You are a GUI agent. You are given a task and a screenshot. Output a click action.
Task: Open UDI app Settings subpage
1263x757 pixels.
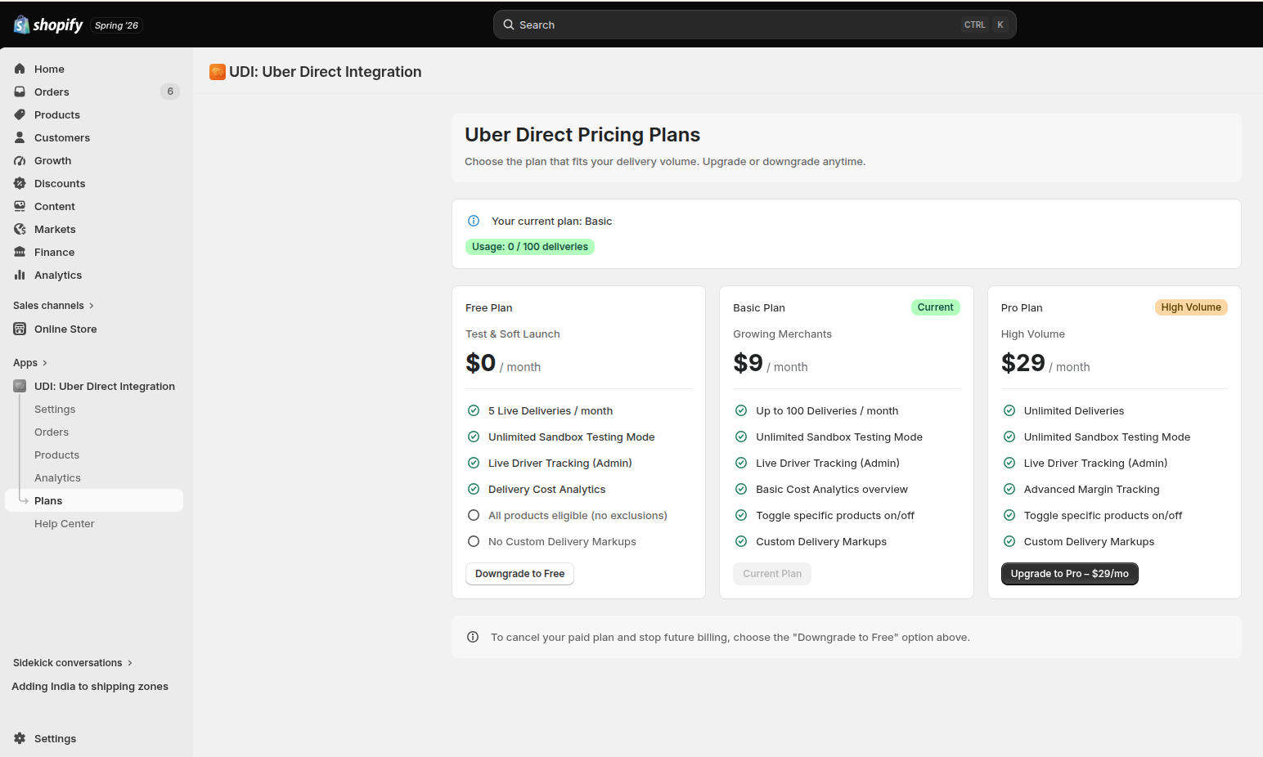click(x=55, y=409)
